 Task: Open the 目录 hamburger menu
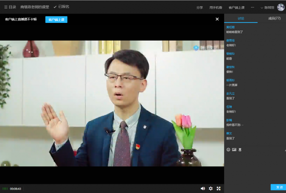click(x=10, y=7)
